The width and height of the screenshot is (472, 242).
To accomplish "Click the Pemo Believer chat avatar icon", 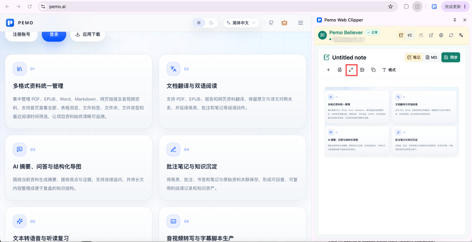I will point(323,35).
